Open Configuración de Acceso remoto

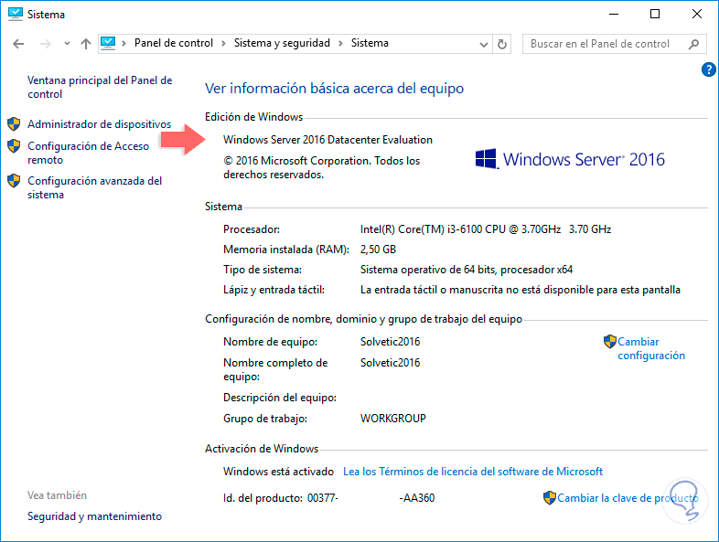click(88, 153)
